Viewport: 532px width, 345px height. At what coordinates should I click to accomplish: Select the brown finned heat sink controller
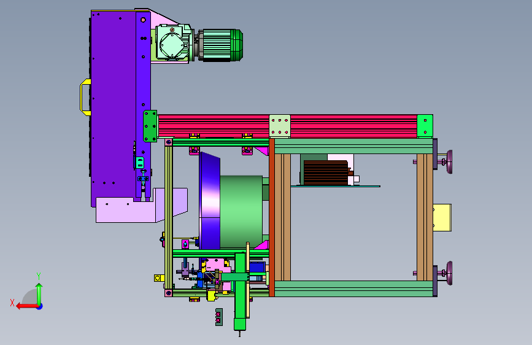tap(326, 172)
